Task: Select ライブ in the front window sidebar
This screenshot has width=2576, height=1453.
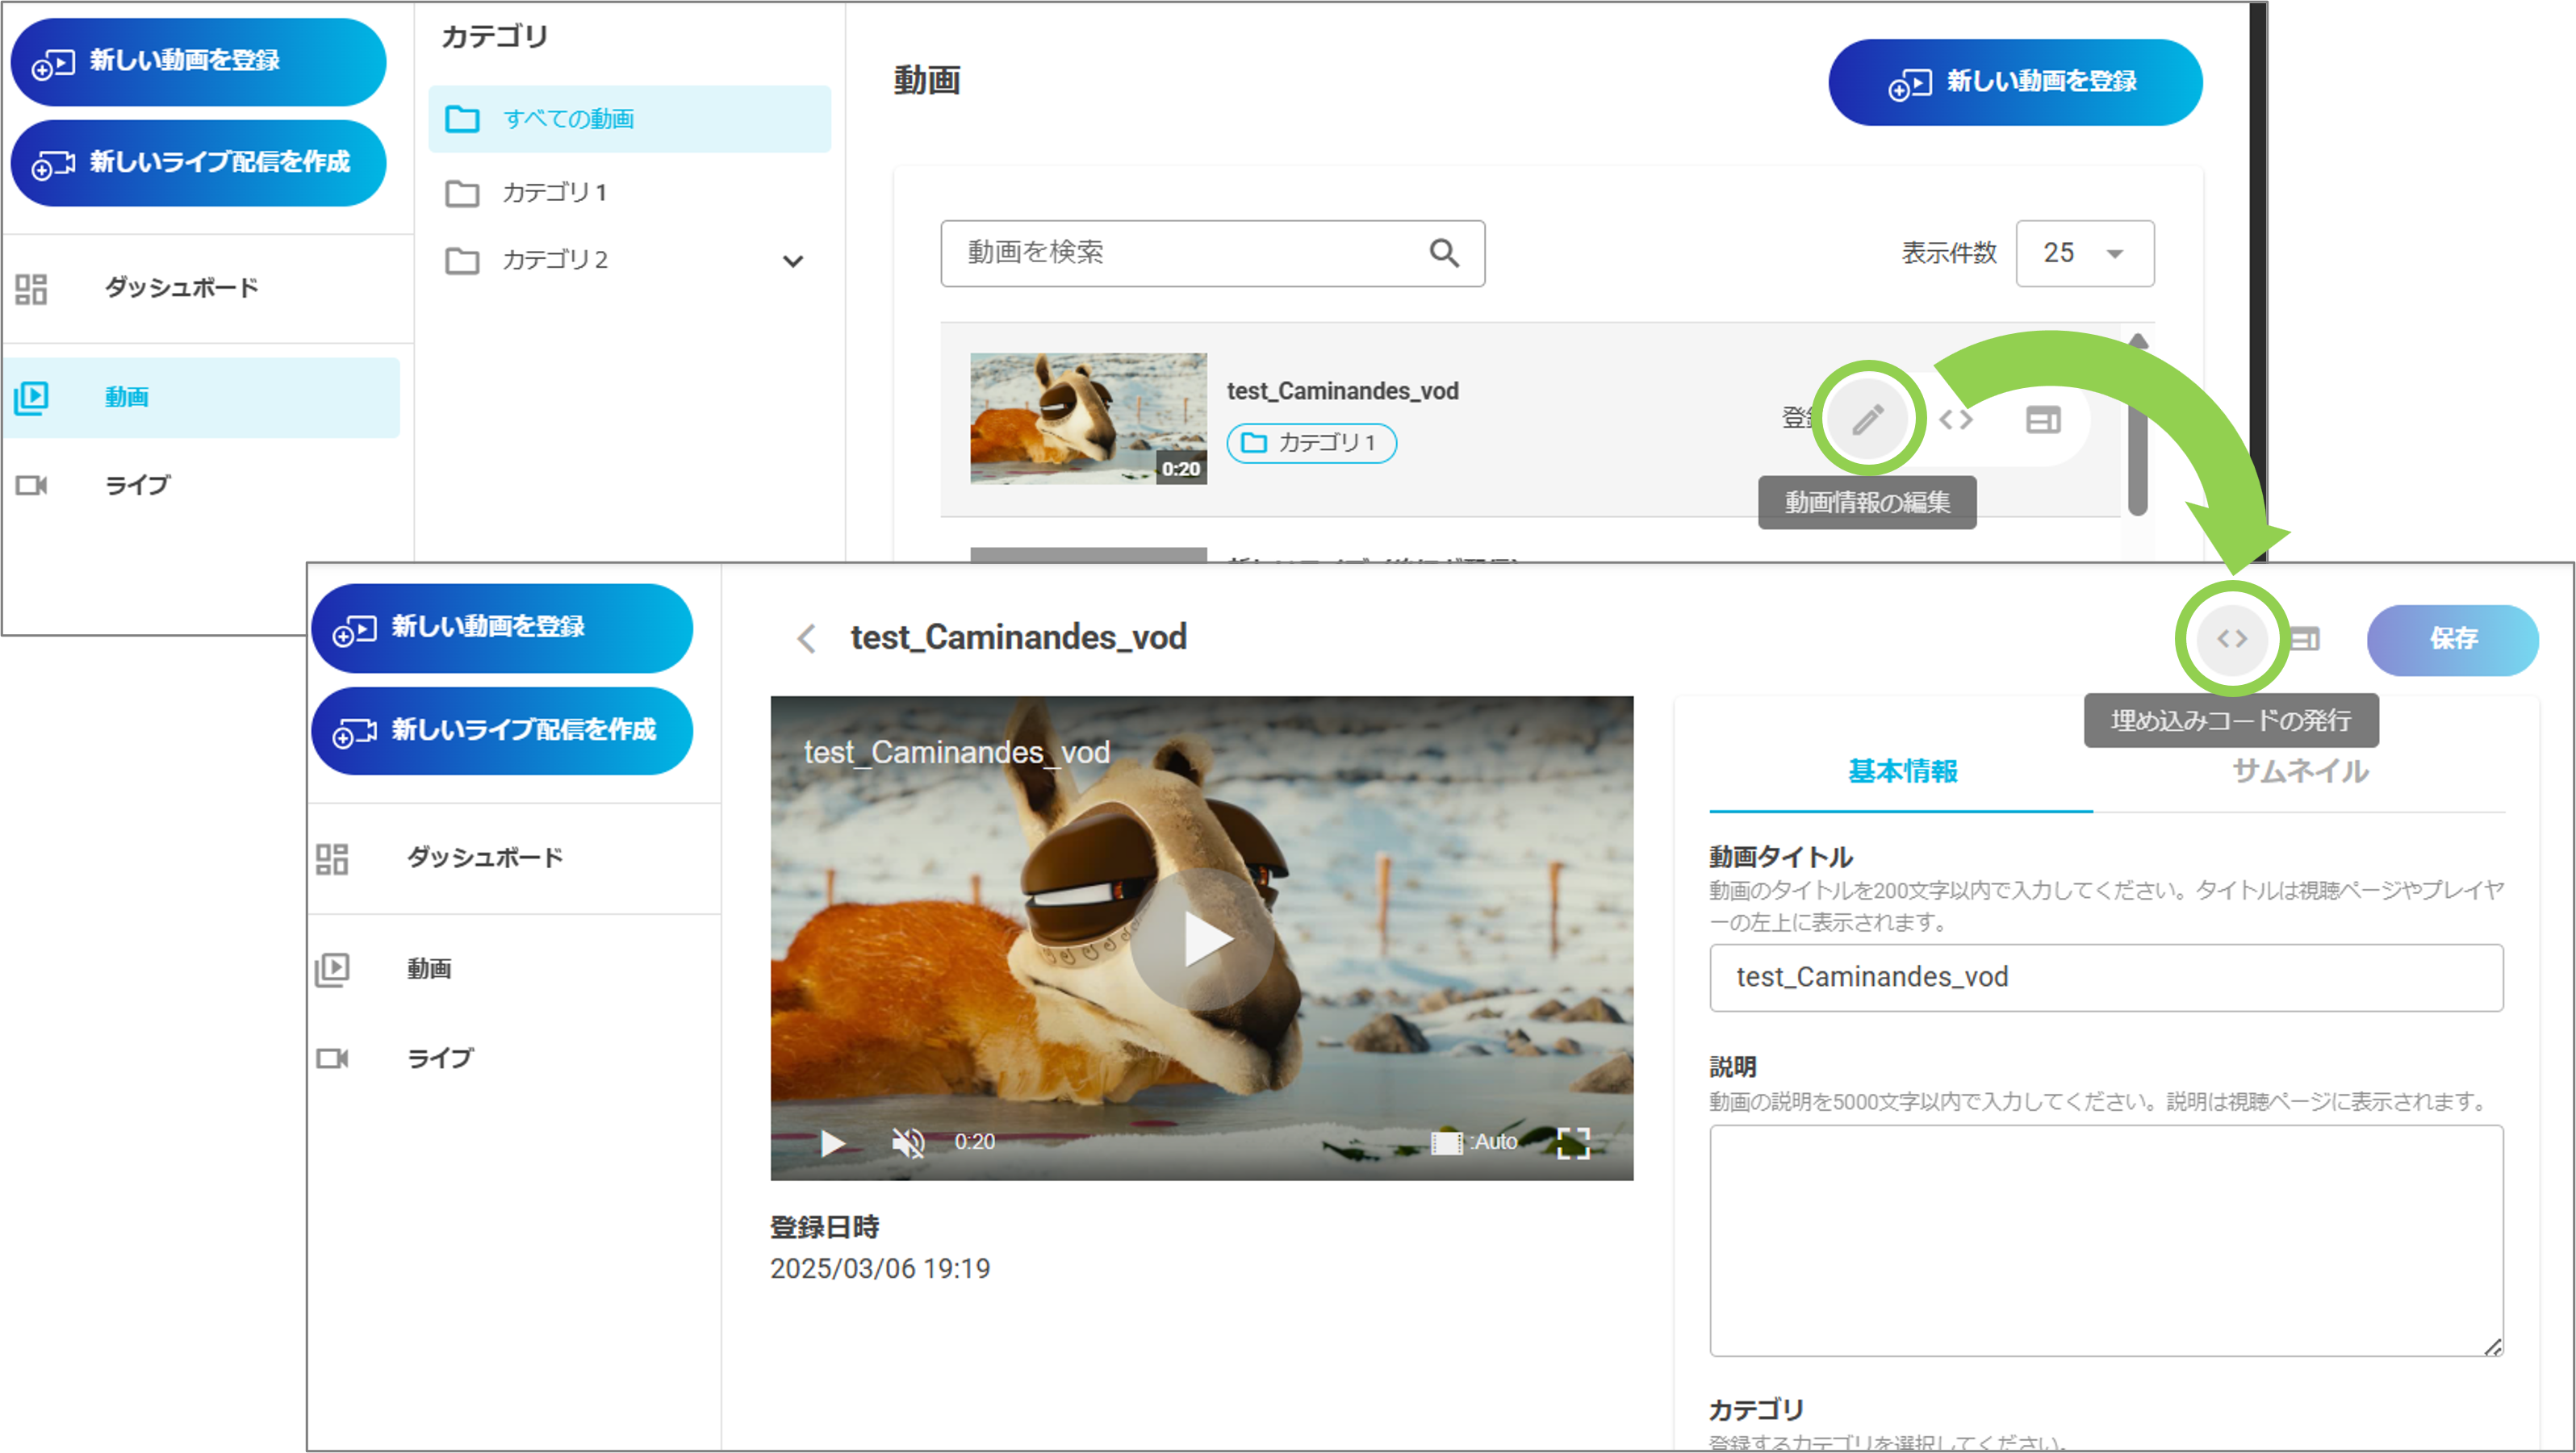Action: 514,1058
